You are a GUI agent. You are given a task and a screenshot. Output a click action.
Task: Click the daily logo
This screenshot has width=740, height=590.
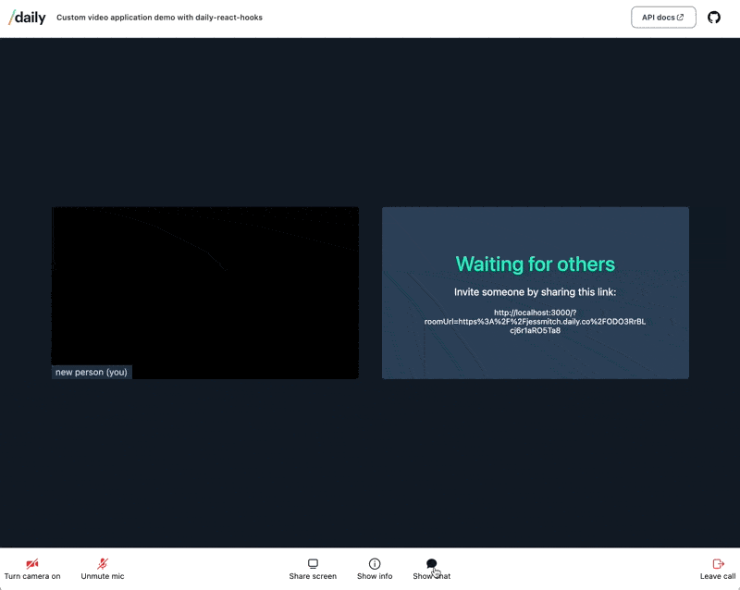tap(27, 18)
